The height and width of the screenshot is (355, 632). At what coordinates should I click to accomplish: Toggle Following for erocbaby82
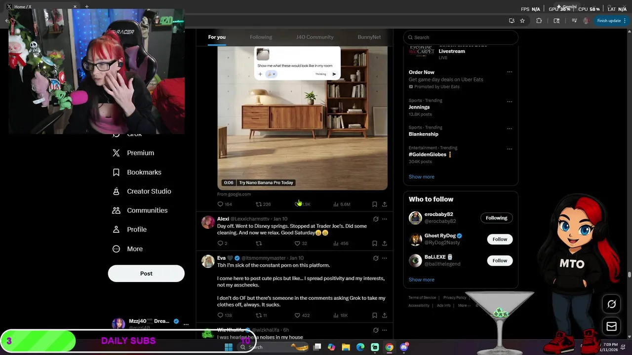[496, 218]
